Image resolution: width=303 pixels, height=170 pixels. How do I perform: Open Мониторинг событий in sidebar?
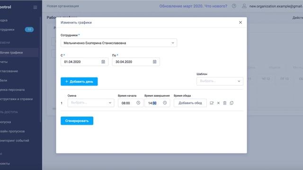15,141
